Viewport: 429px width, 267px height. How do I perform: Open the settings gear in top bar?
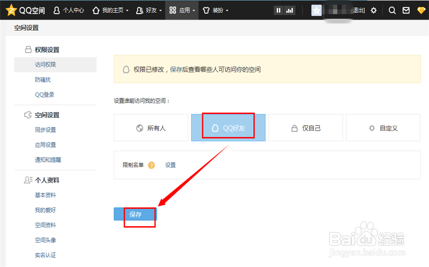pyautogui.click(x=374, y=10)
